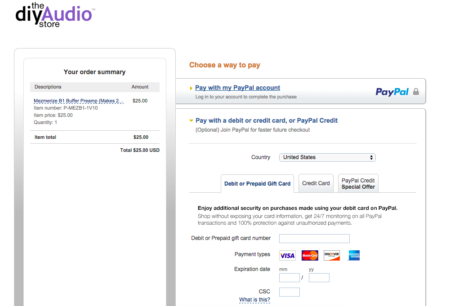This screenshot has width=450, height=306.
Task: Click the Payment types label
Action: [252, 254]
